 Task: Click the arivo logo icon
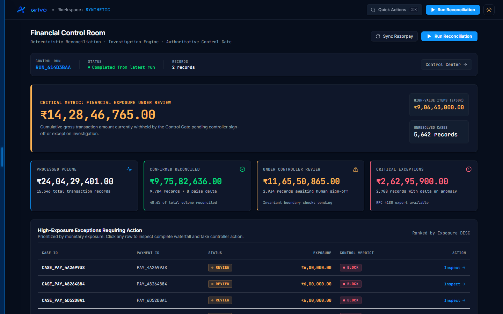21,10
